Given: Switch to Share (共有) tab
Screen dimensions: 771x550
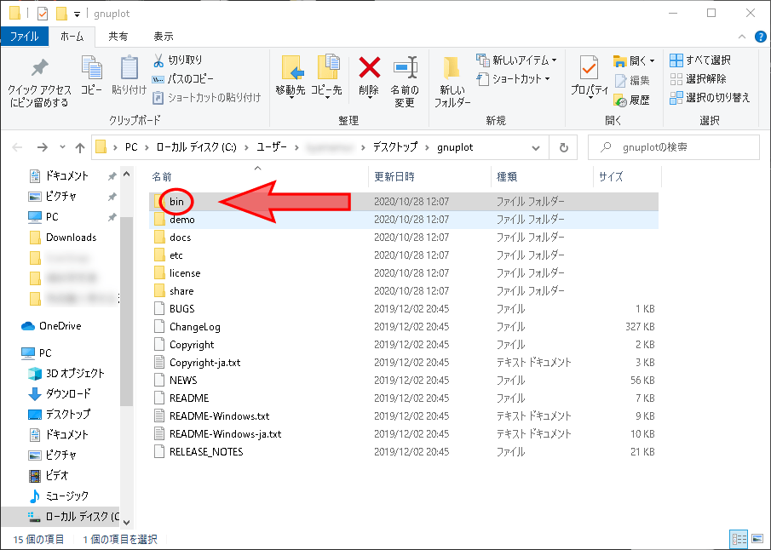Looking at the screenshot, I should click(118, 37).
